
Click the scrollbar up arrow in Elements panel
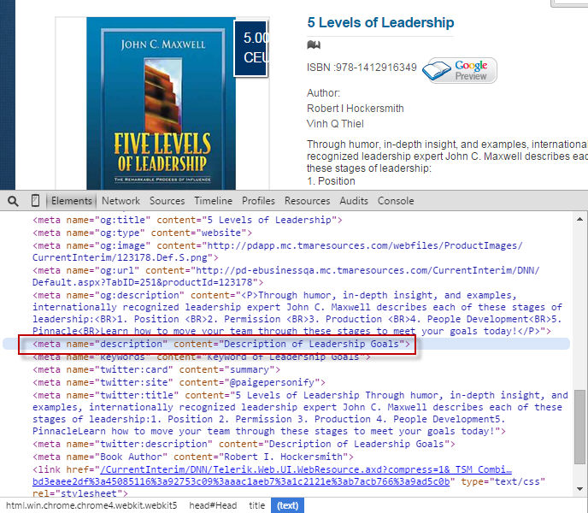coord(579,219)
